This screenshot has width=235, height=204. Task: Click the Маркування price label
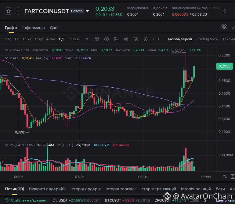[x=138, y=8]
